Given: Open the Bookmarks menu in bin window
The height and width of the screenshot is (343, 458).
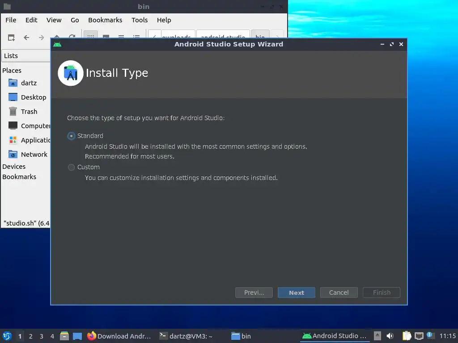Looking at the screenshot, I should (105, 20).
